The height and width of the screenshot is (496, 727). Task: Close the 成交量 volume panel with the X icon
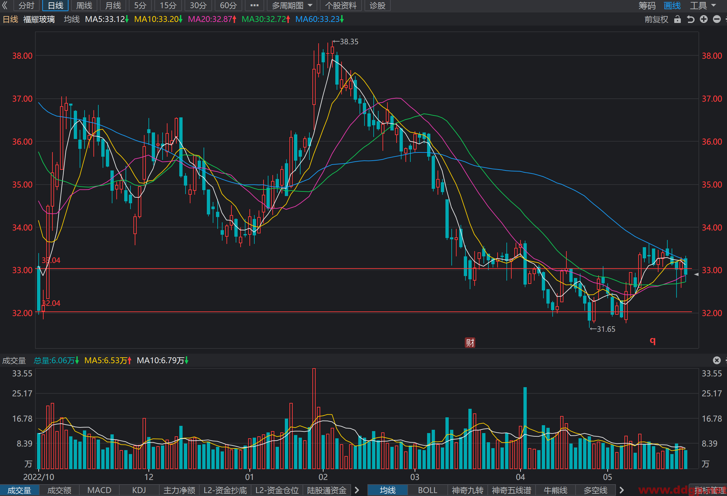click(x=717, y=360)
